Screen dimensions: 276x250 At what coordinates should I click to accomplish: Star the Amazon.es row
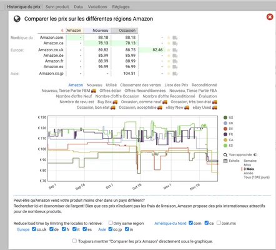[169, 67]
